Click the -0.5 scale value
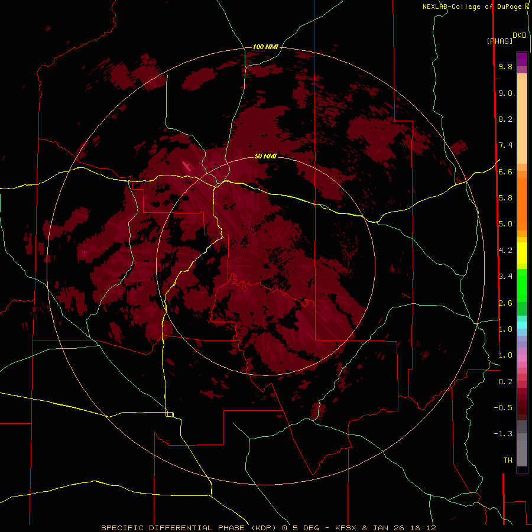Image resolution: width=532 pixels, height=532 pixels. click(503, 408)
